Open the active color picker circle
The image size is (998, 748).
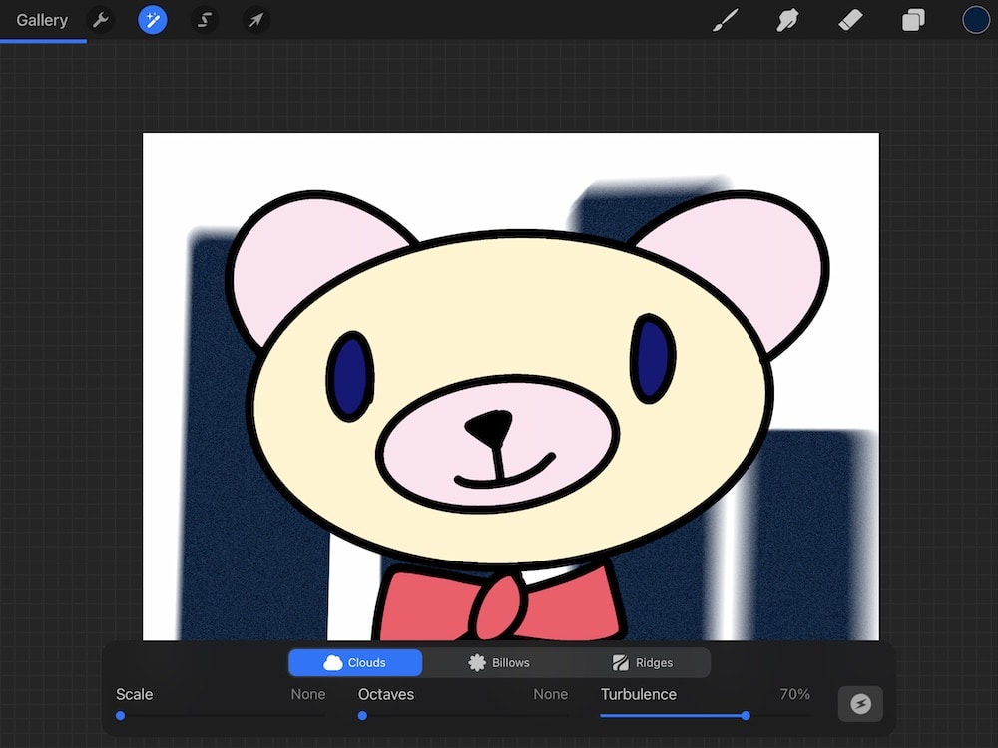click(x=976, y=20)
